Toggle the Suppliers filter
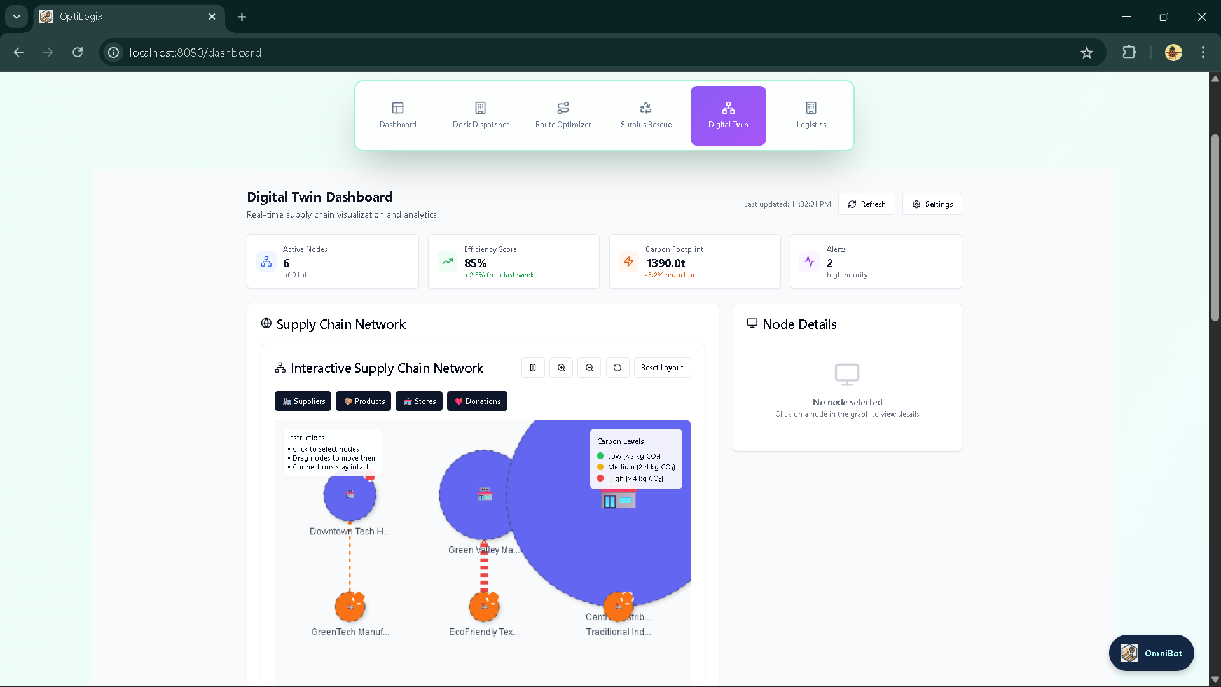1221x687 pixels. (x=303, y=401)
